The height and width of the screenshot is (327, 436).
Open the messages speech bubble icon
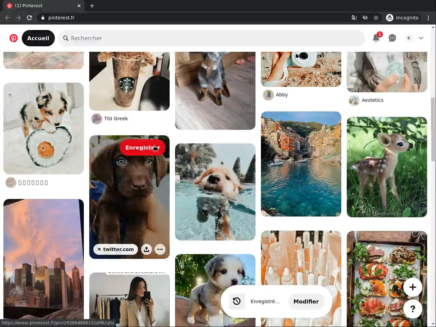pyautogui.click(x=392, y=38)
